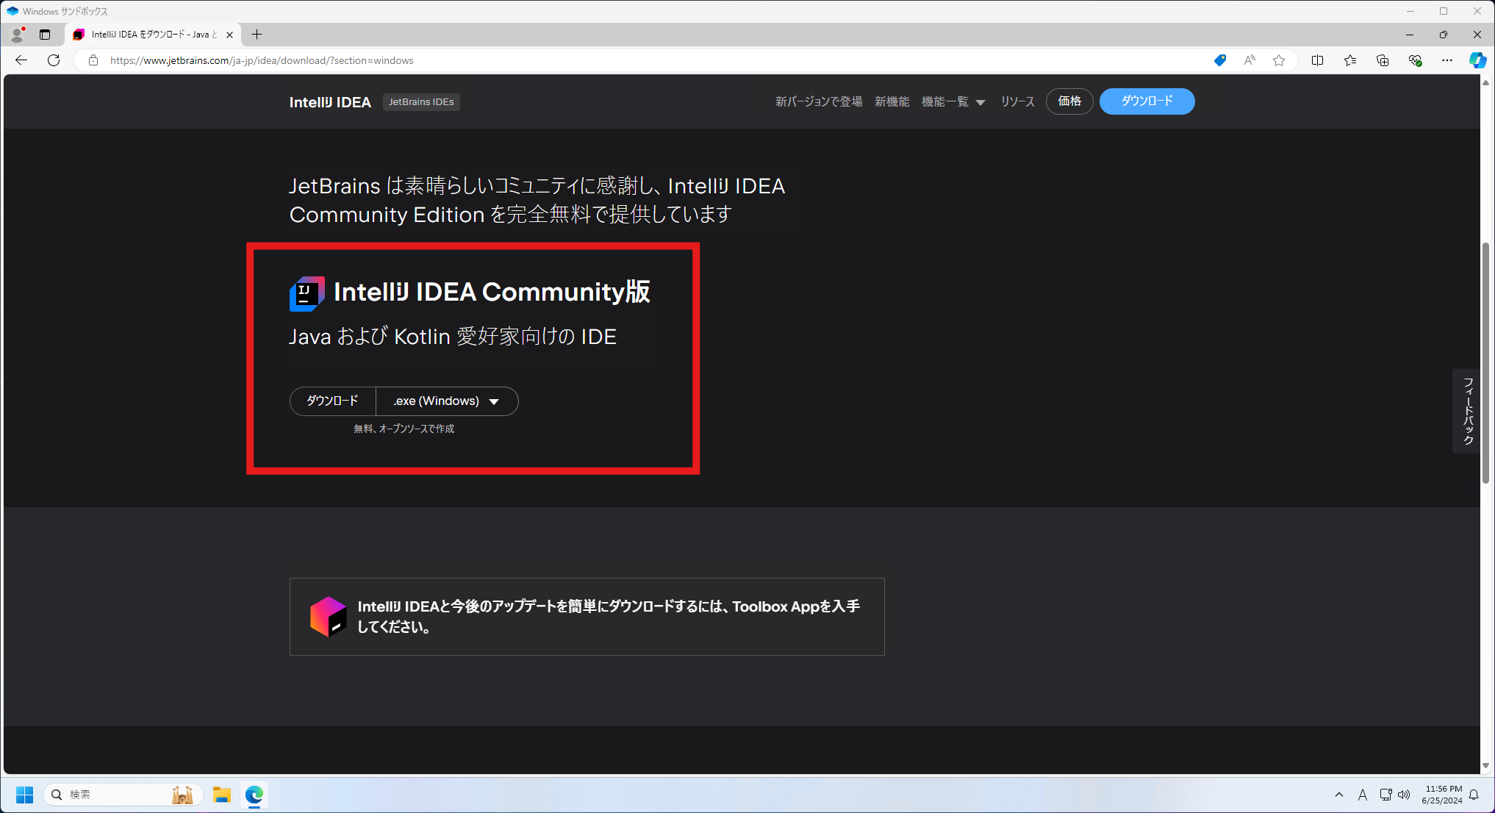The width and height of the screenshot is (1495, 813).
Task: Expand the .exe (Windows) installer dropdown
Action: click(447, 401)
